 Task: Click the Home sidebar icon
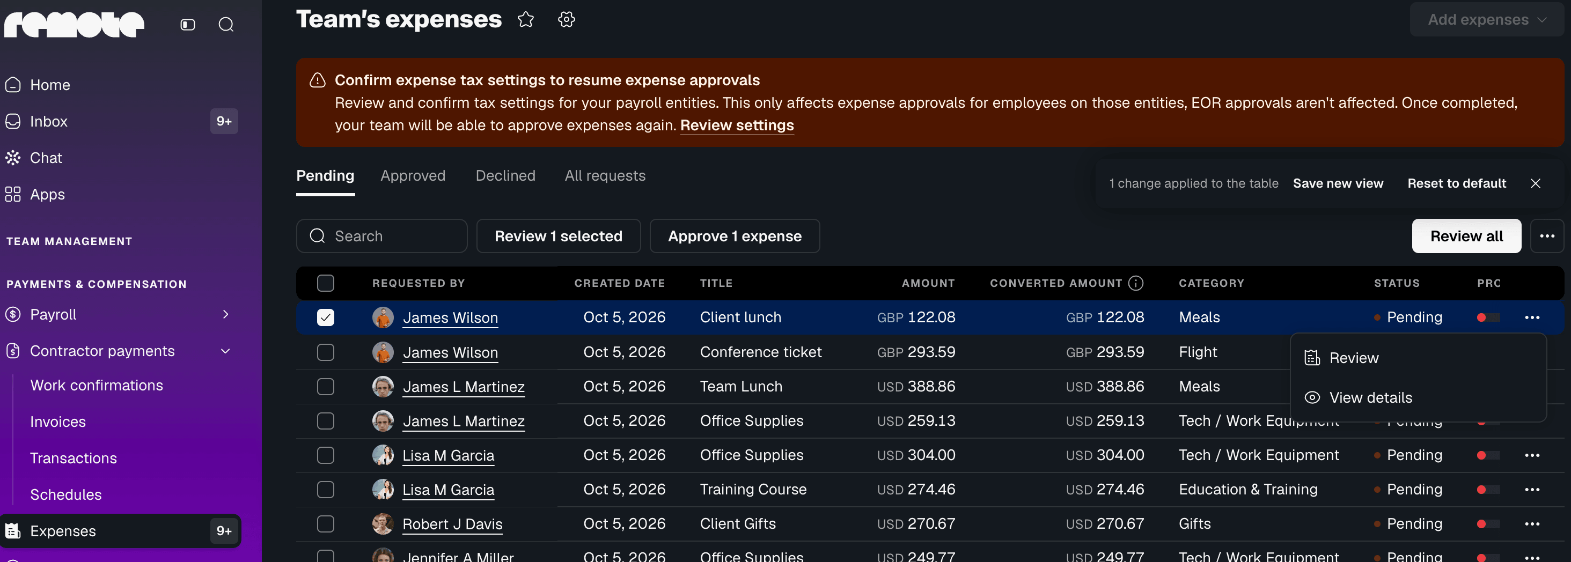coord(13,85)
